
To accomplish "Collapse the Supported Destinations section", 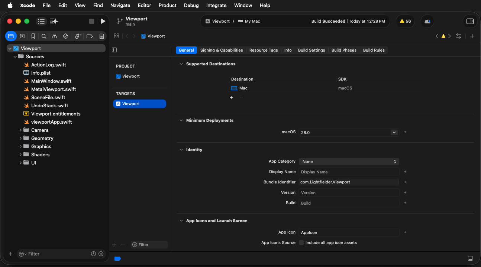I will click(x=181, y=64).
